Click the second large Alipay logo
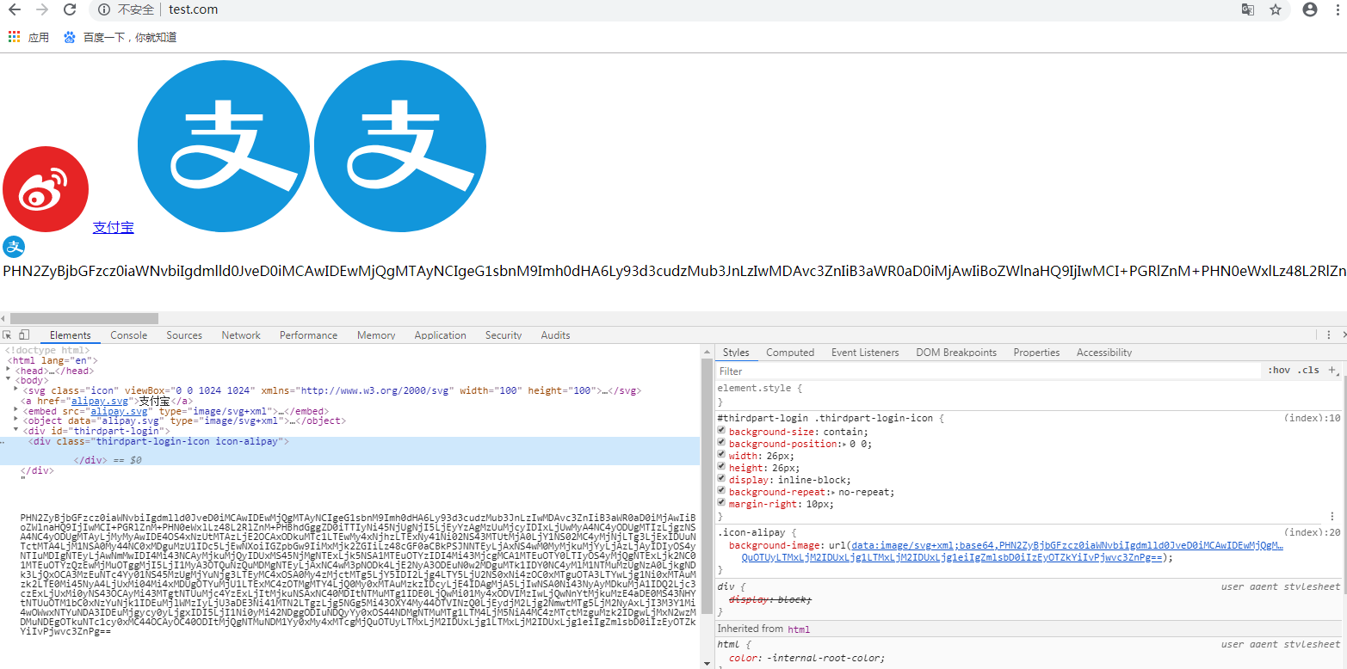 [x=399, y=145]
